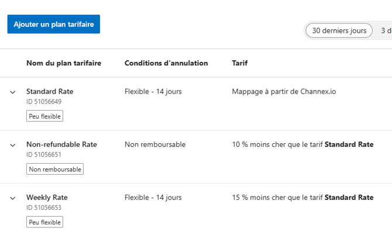Open the Non-refundable Rate plan name

61,144
